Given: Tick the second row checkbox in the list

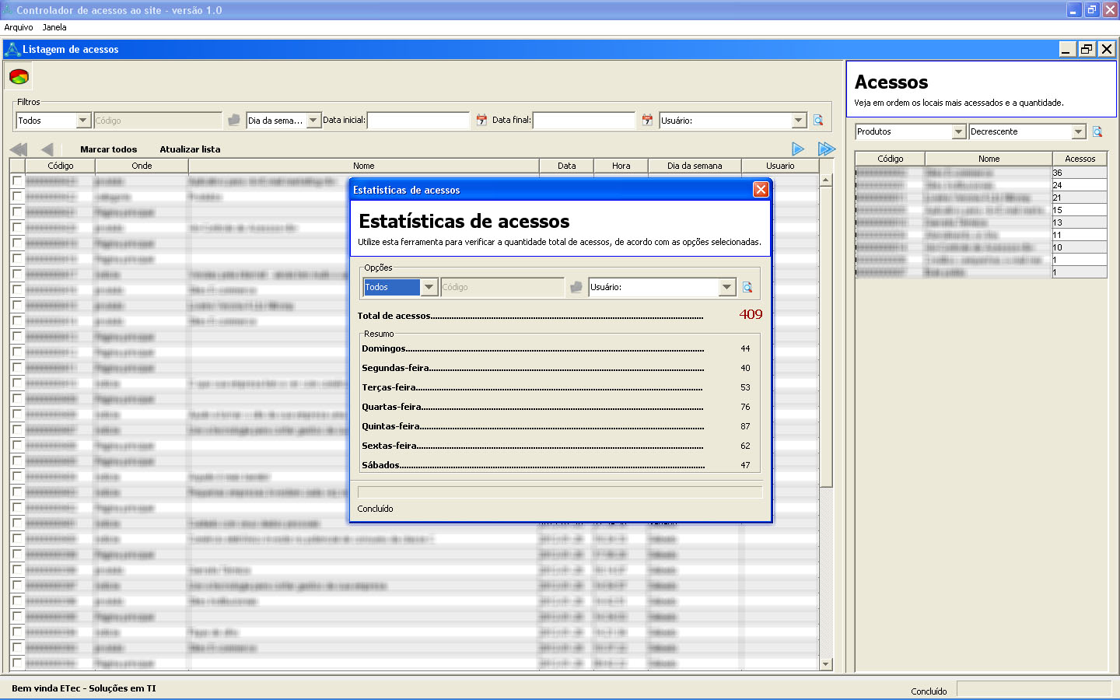Looking at the screenshot, I should coord(17,196).
